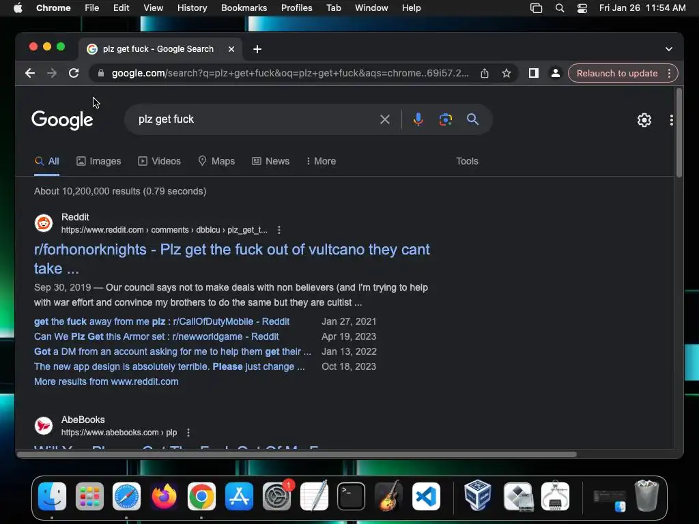Click the Reddit site favicon
The image size is (699, 524).
[x=44, y=223]
